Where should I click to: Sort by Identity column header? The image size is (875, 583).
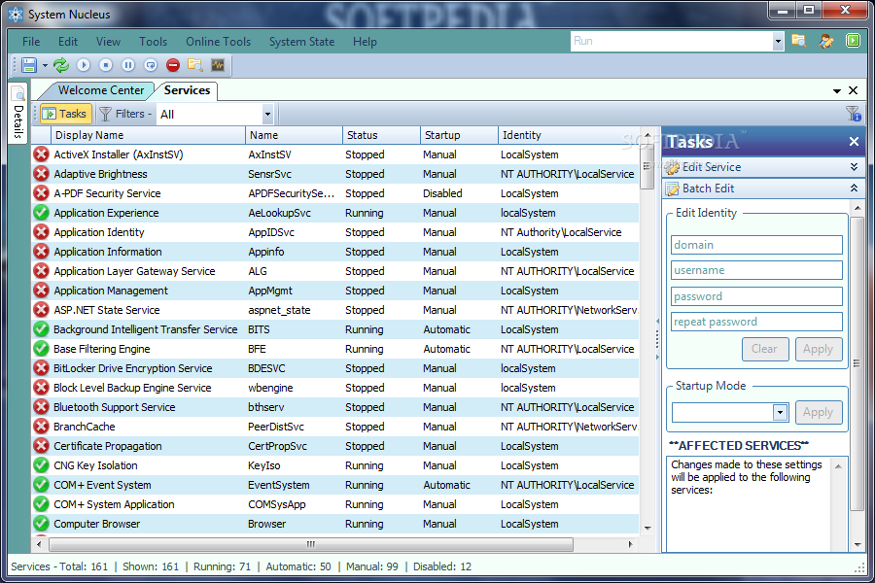point(568,135)
